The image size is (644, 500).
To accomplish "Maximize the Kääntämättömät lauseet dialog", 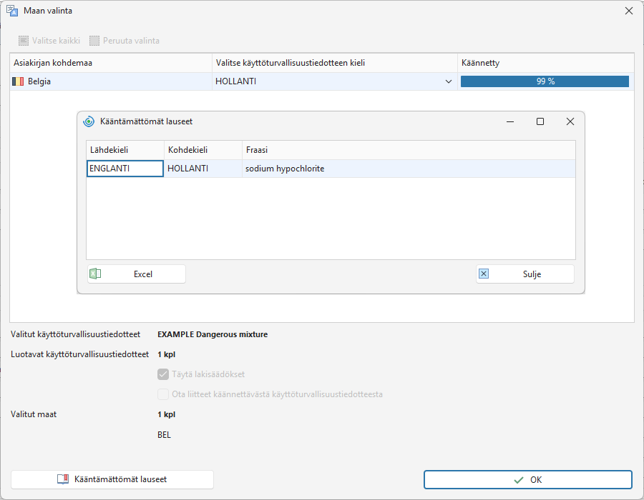I will pyautogui.click(x=540, y=121).
